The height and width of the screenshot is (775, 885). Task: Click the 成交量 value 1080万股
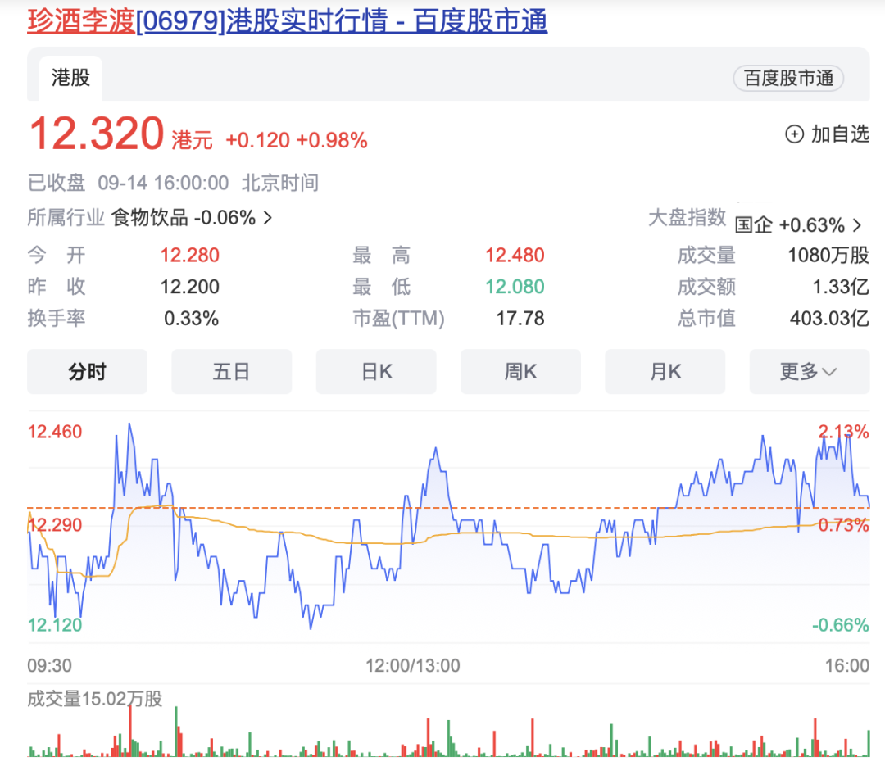click(x=828, y=255)
